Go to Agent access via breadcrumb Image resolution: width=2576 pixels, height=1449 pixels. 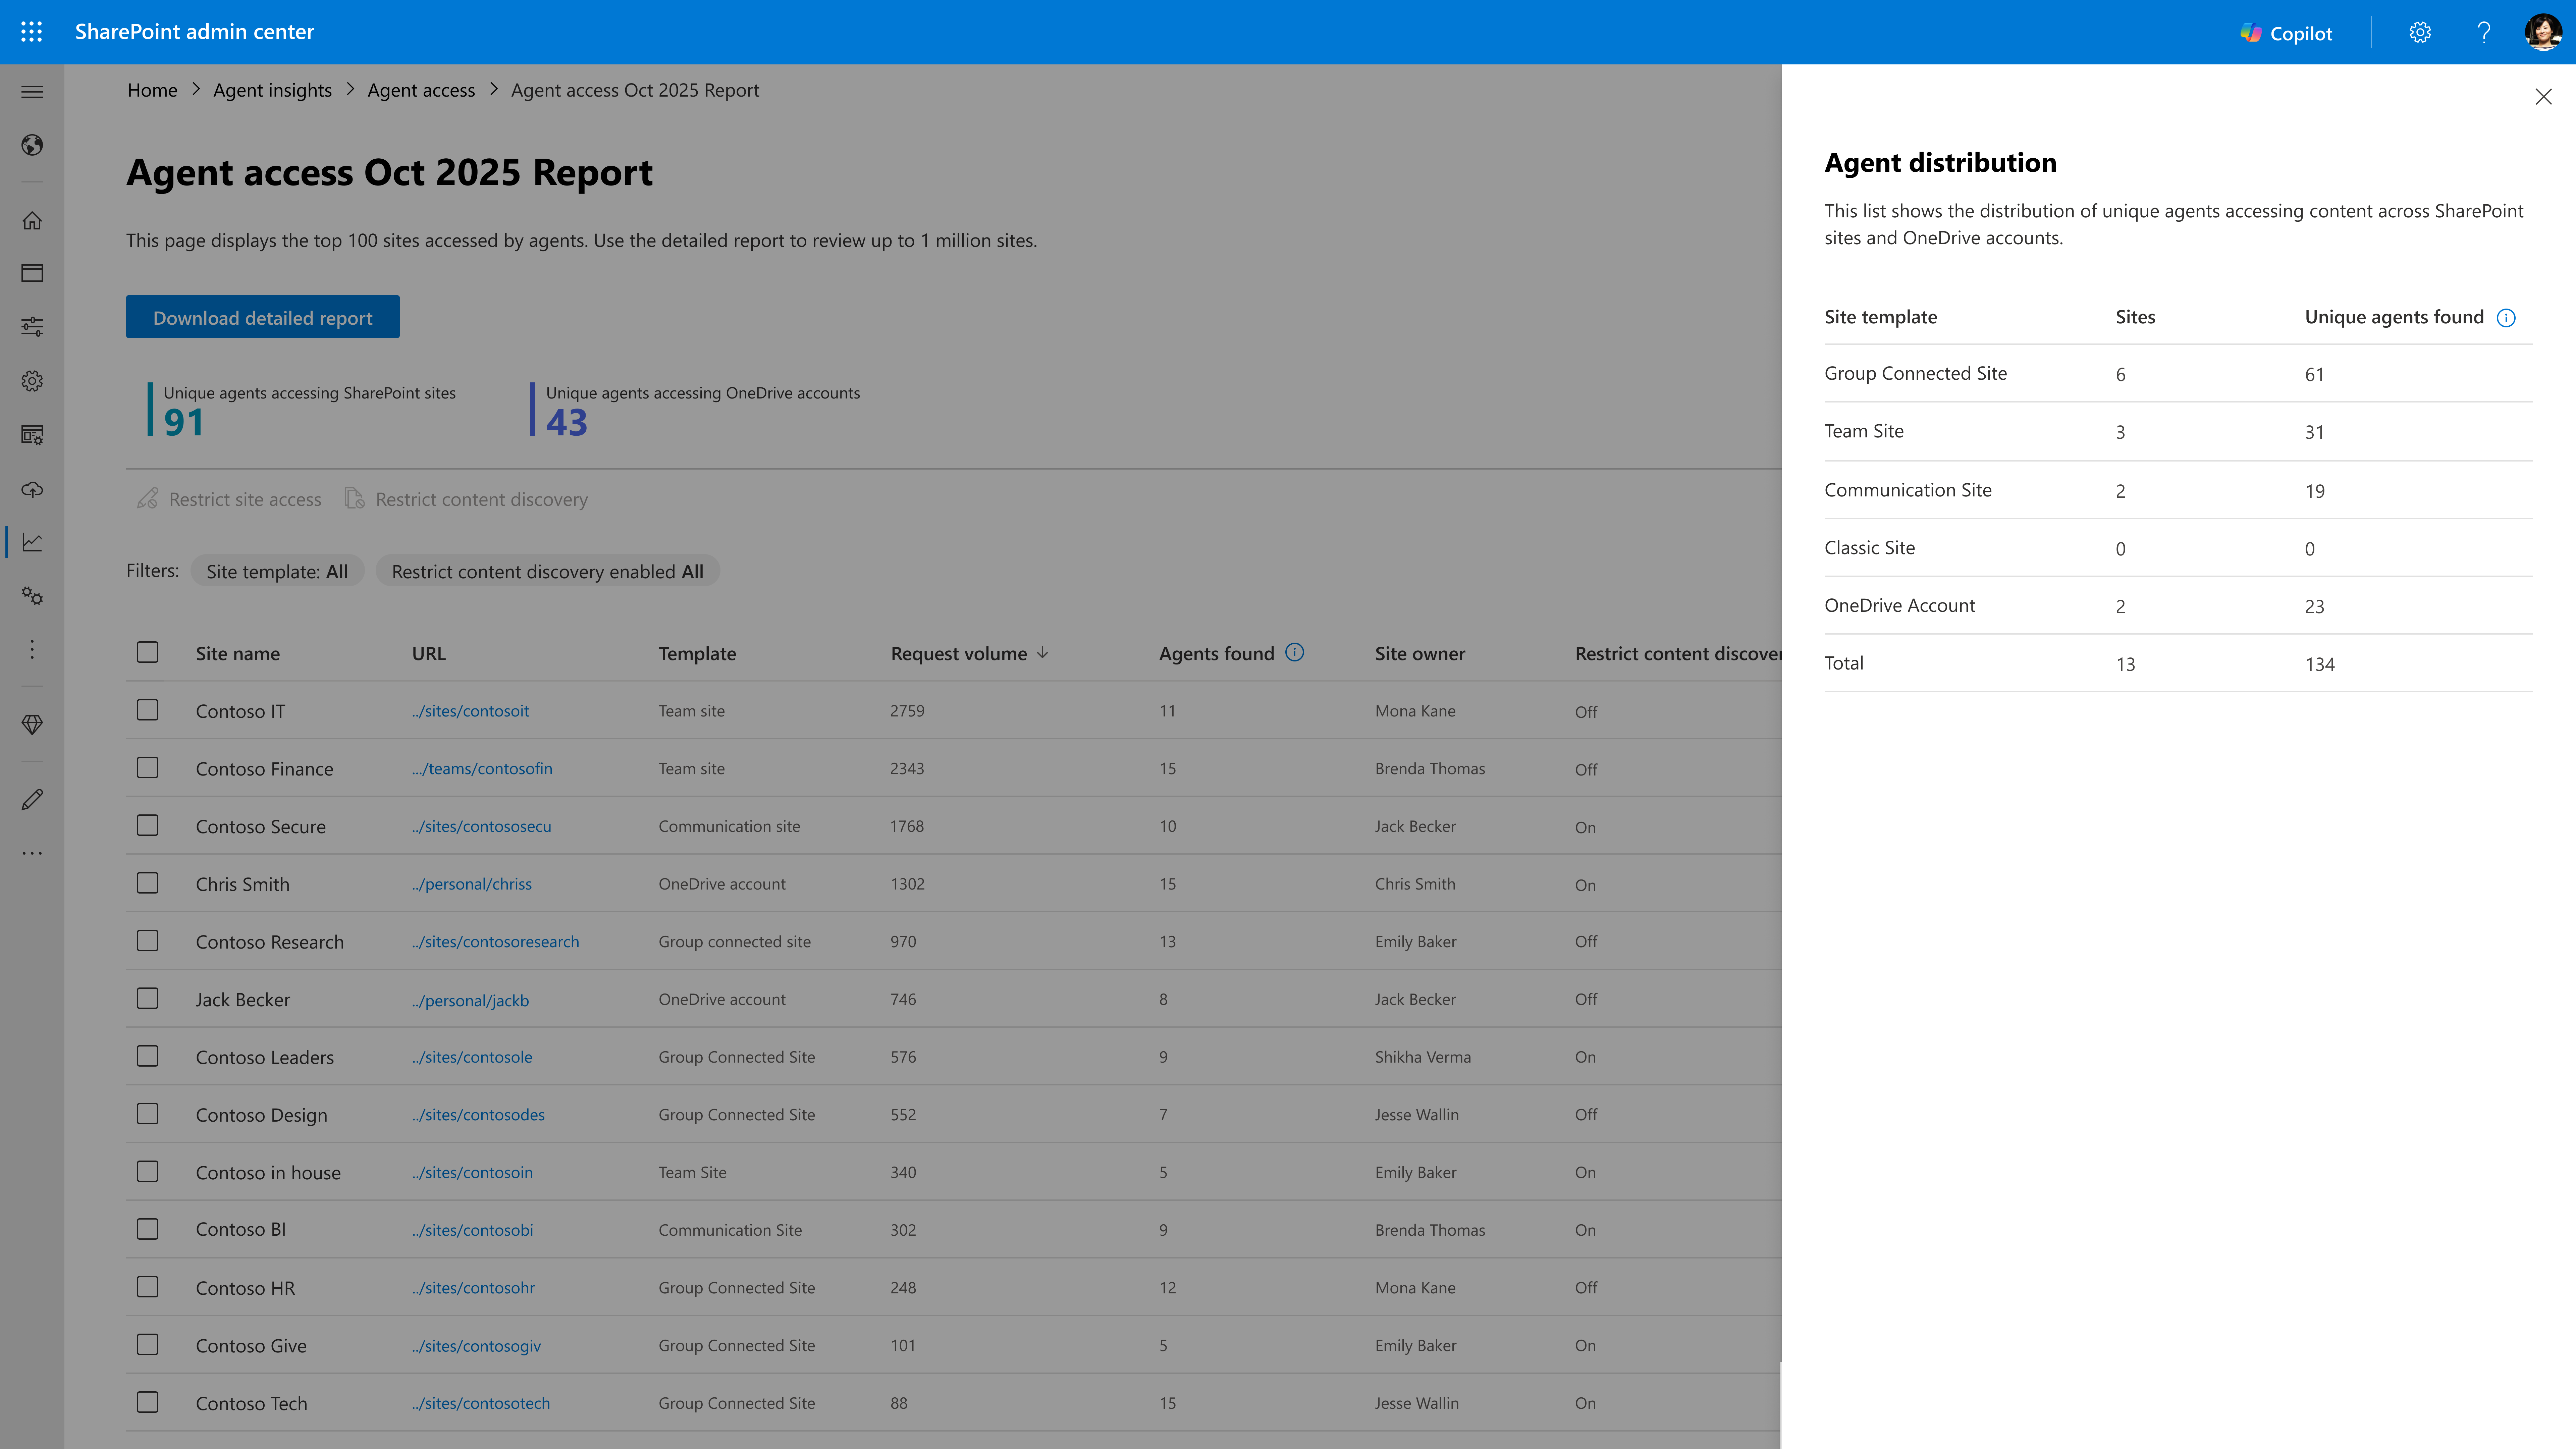point(421,90)
